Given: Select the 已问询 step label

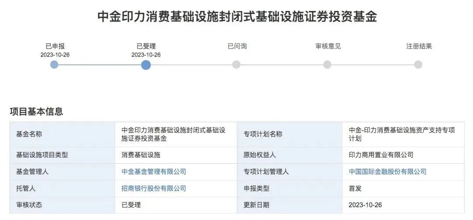Looking at the screenshot, I should click(x=237, y=46).
